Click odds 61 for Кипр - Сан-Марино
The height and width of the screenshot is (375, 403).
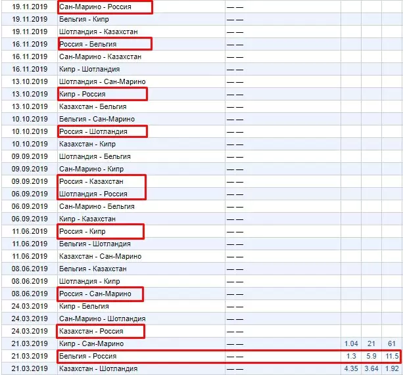coord(392,343)
